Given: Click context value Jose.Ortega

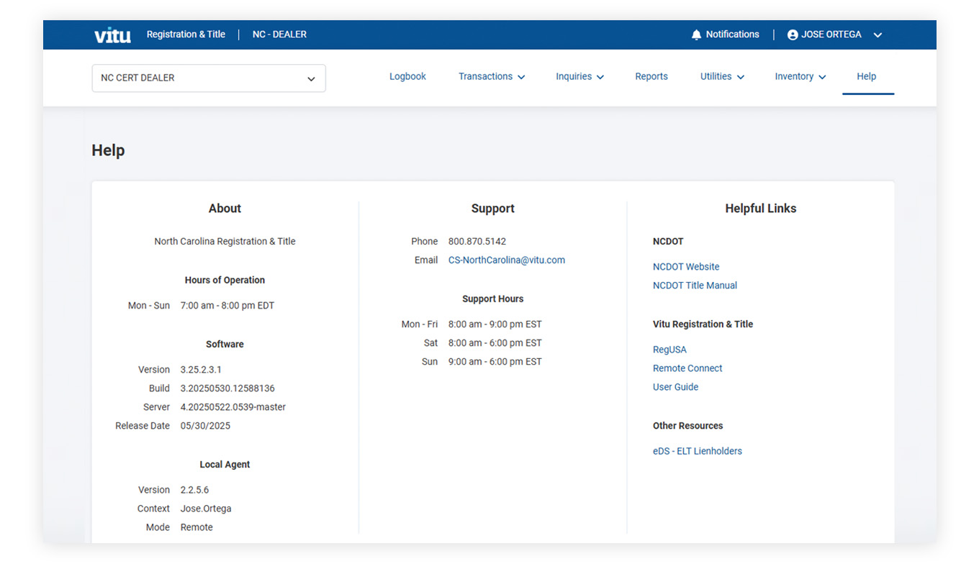Looking at the screenshot, I should tap(206, 509).
